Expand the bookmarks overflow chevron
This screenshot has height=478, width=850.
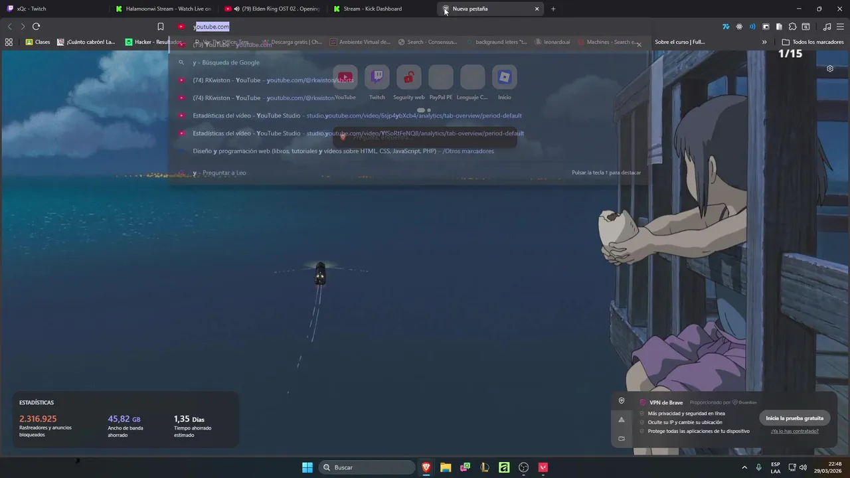coord(764,42)
